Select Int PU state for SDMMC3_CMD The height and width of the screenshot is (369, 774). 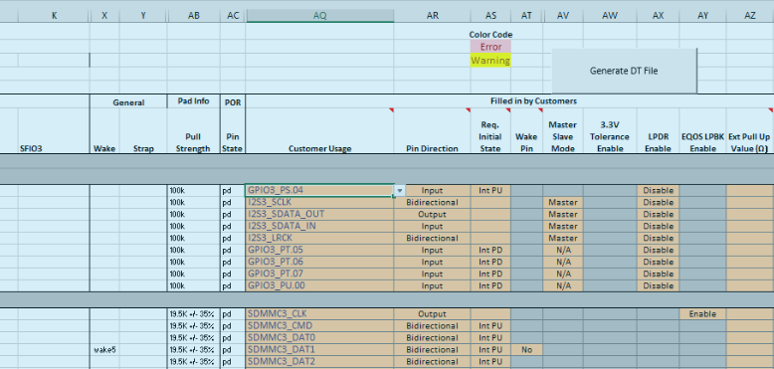coord(490,325)
